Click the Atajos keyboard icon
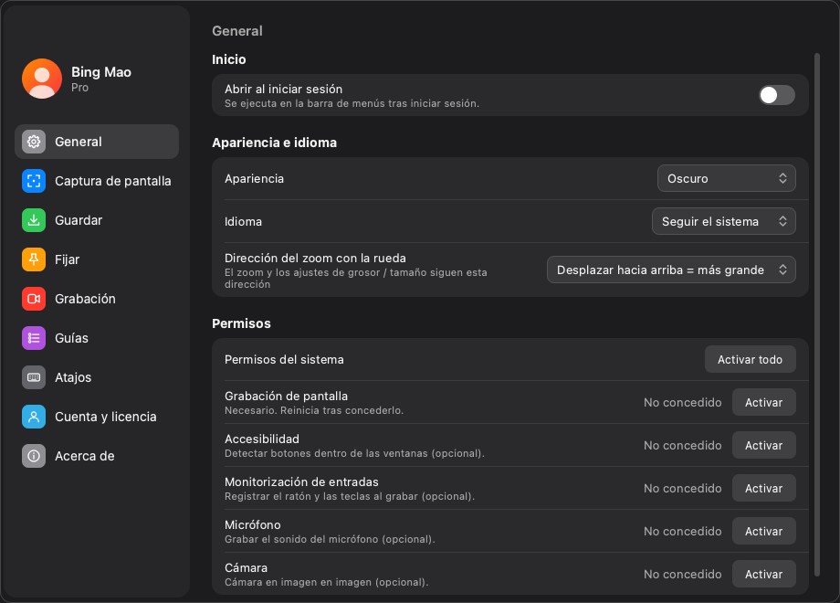This screenshot has height=603, width=840. click(x=34, y=377)
